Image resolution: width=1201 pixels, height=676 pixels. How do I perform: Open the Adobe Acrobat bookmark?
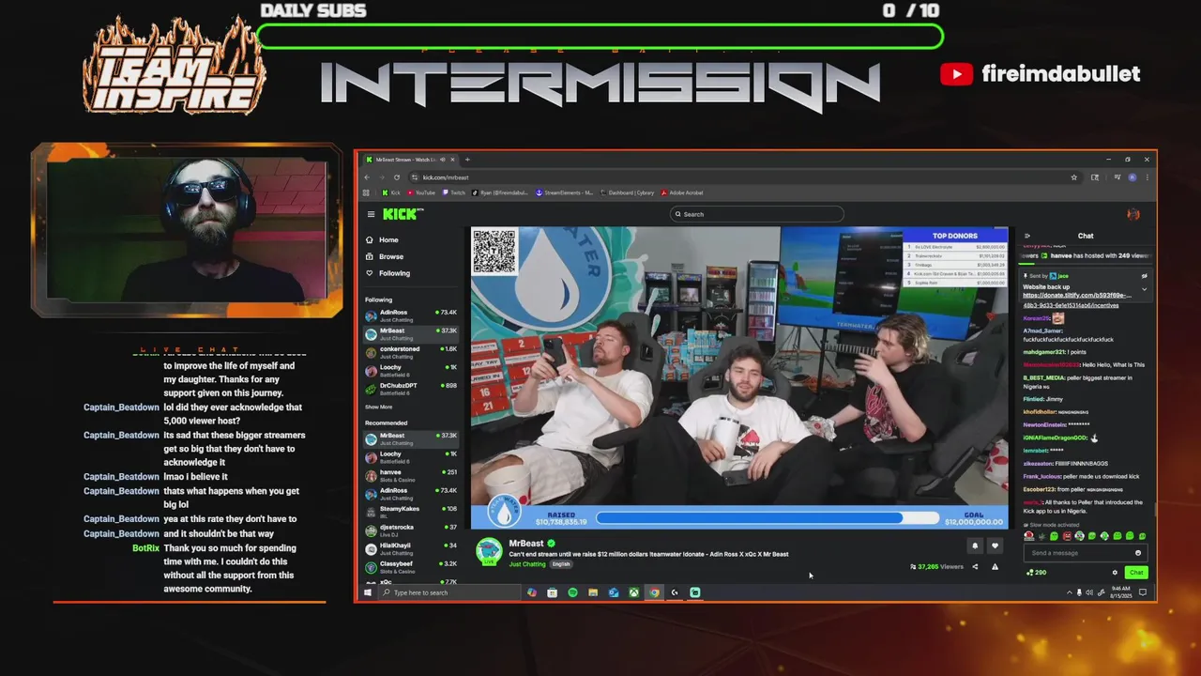click(x=682, y=192)
